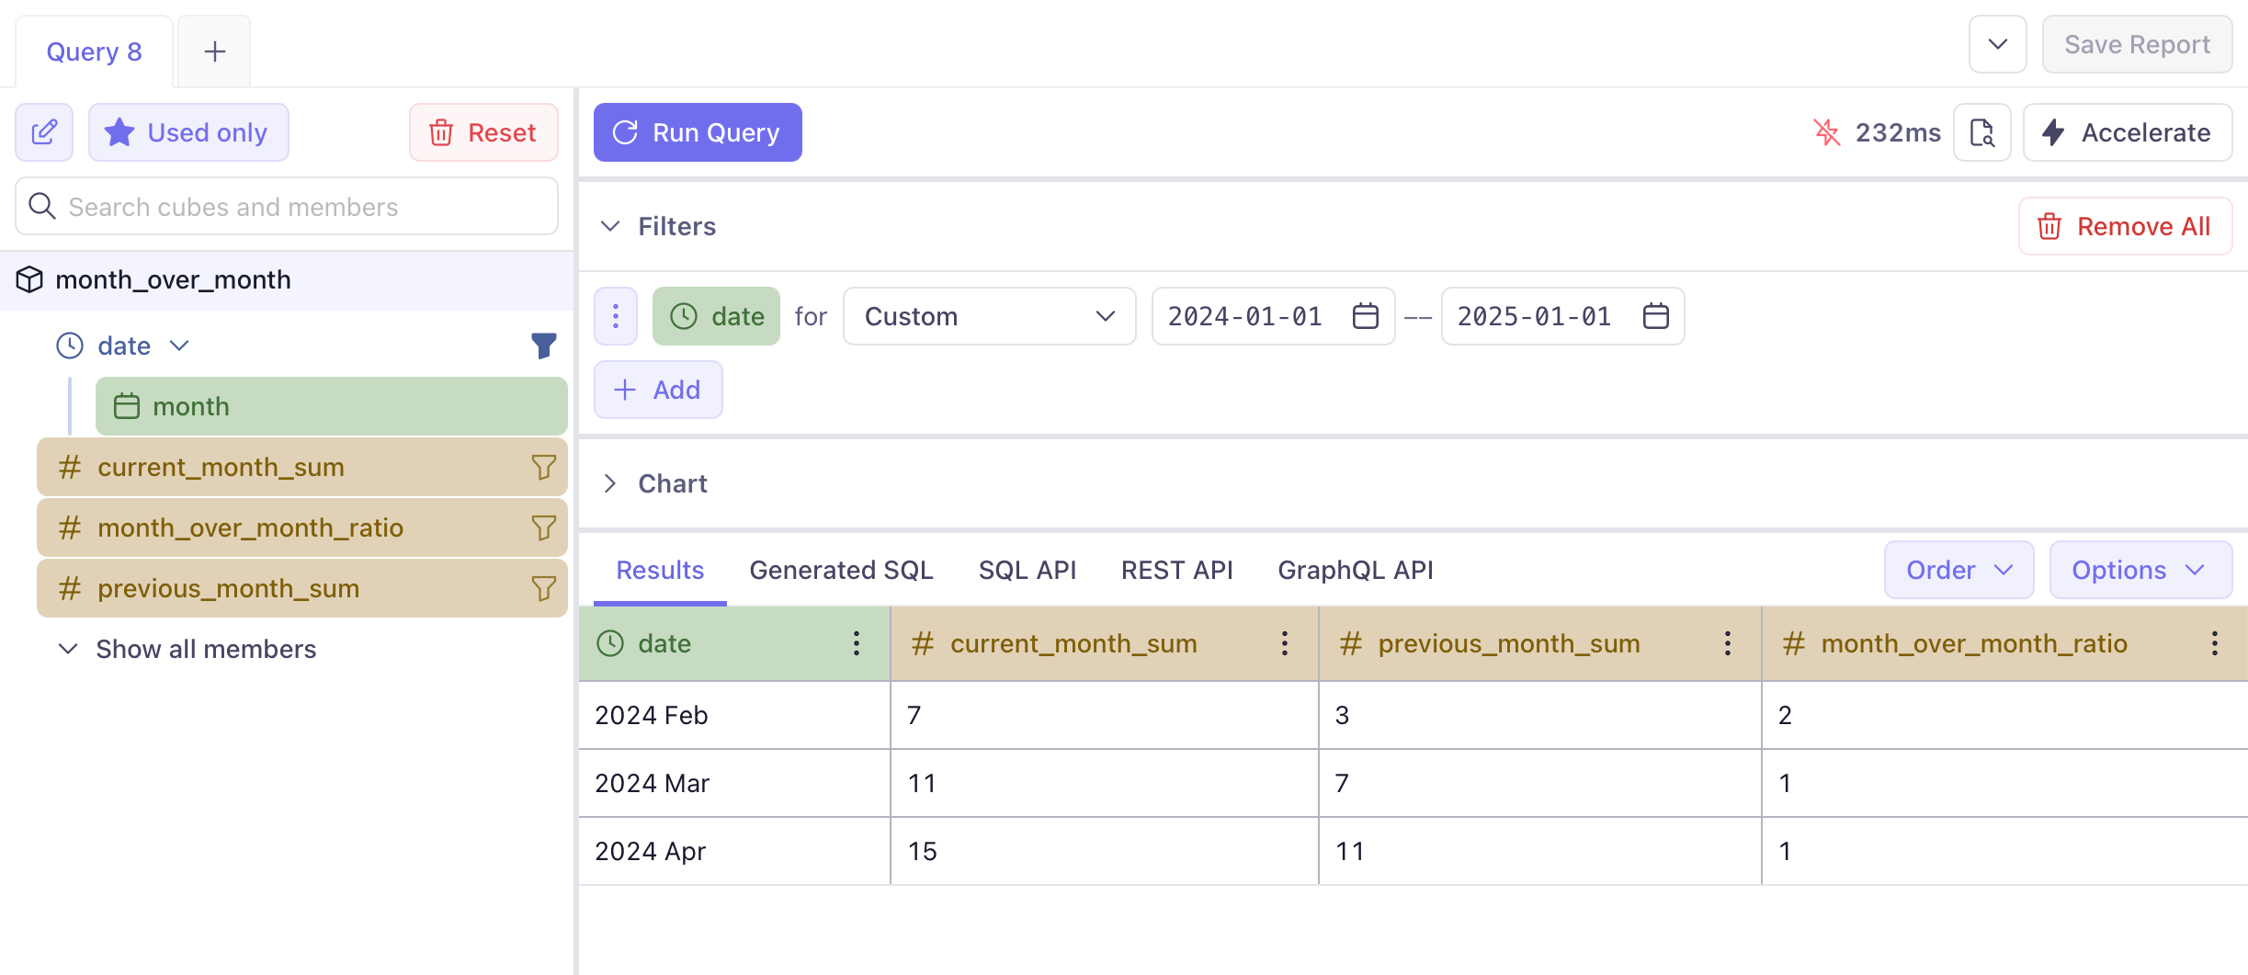Click the filter drag handle dots
This screenshot has width=2248, height=975.
click(616, 316)
